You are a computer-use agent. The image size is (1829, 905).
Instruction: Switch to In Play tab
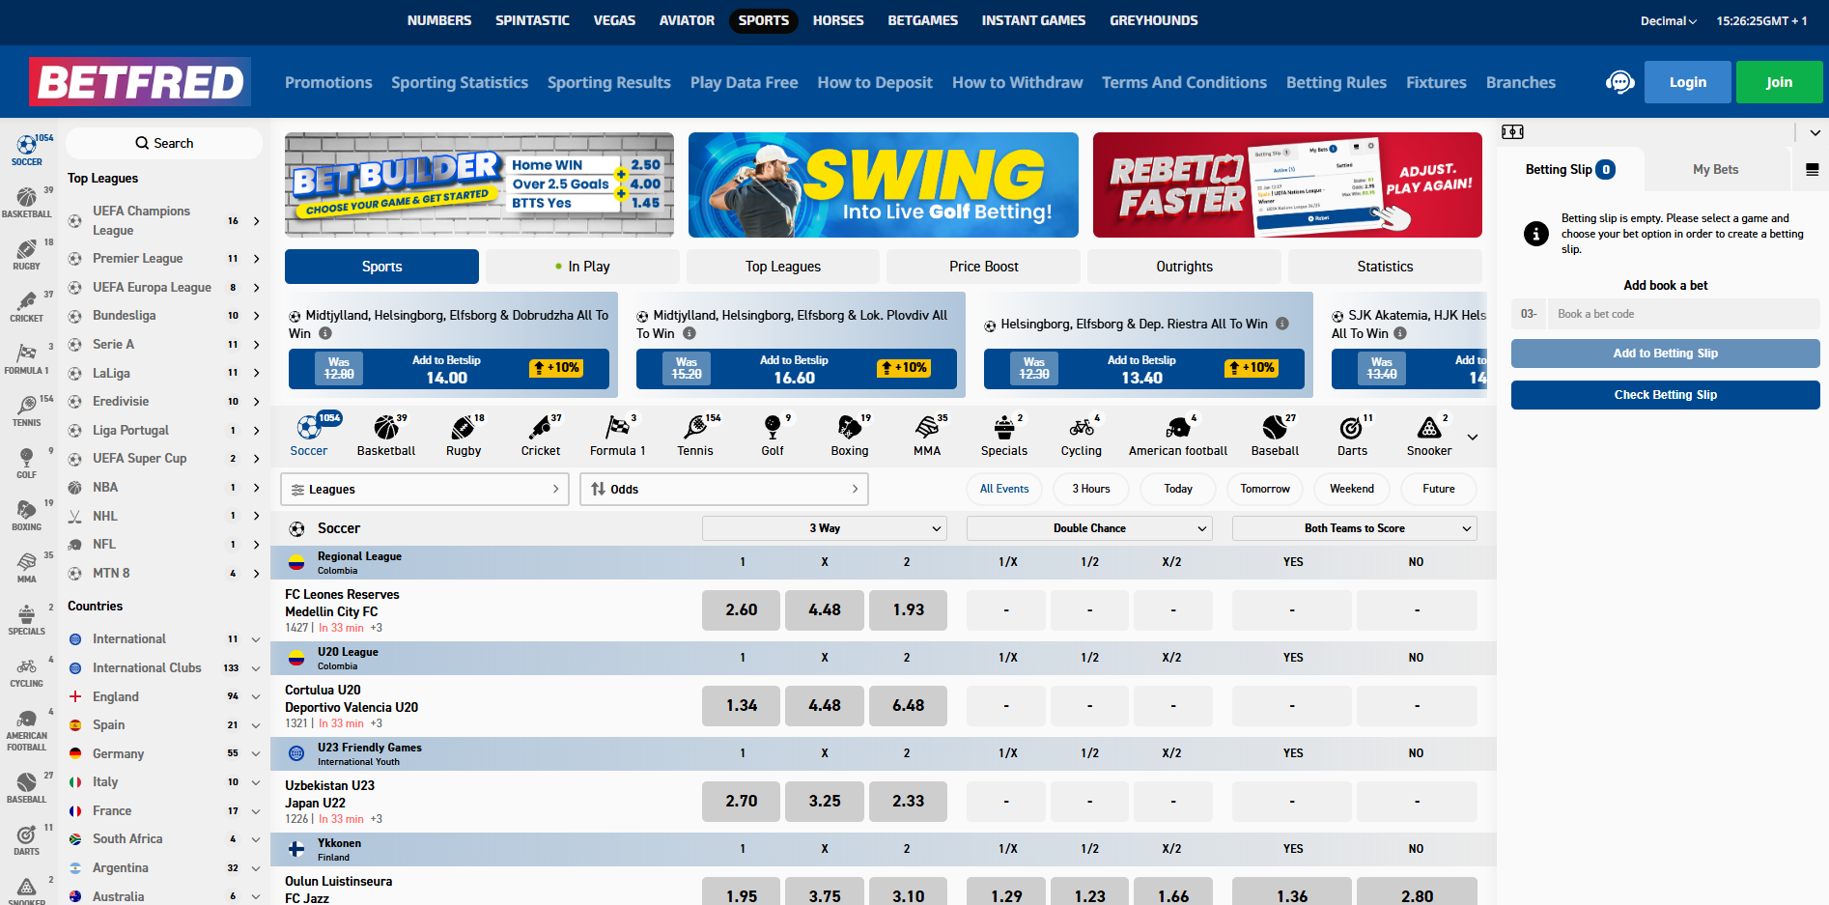(x=582, y=267)
